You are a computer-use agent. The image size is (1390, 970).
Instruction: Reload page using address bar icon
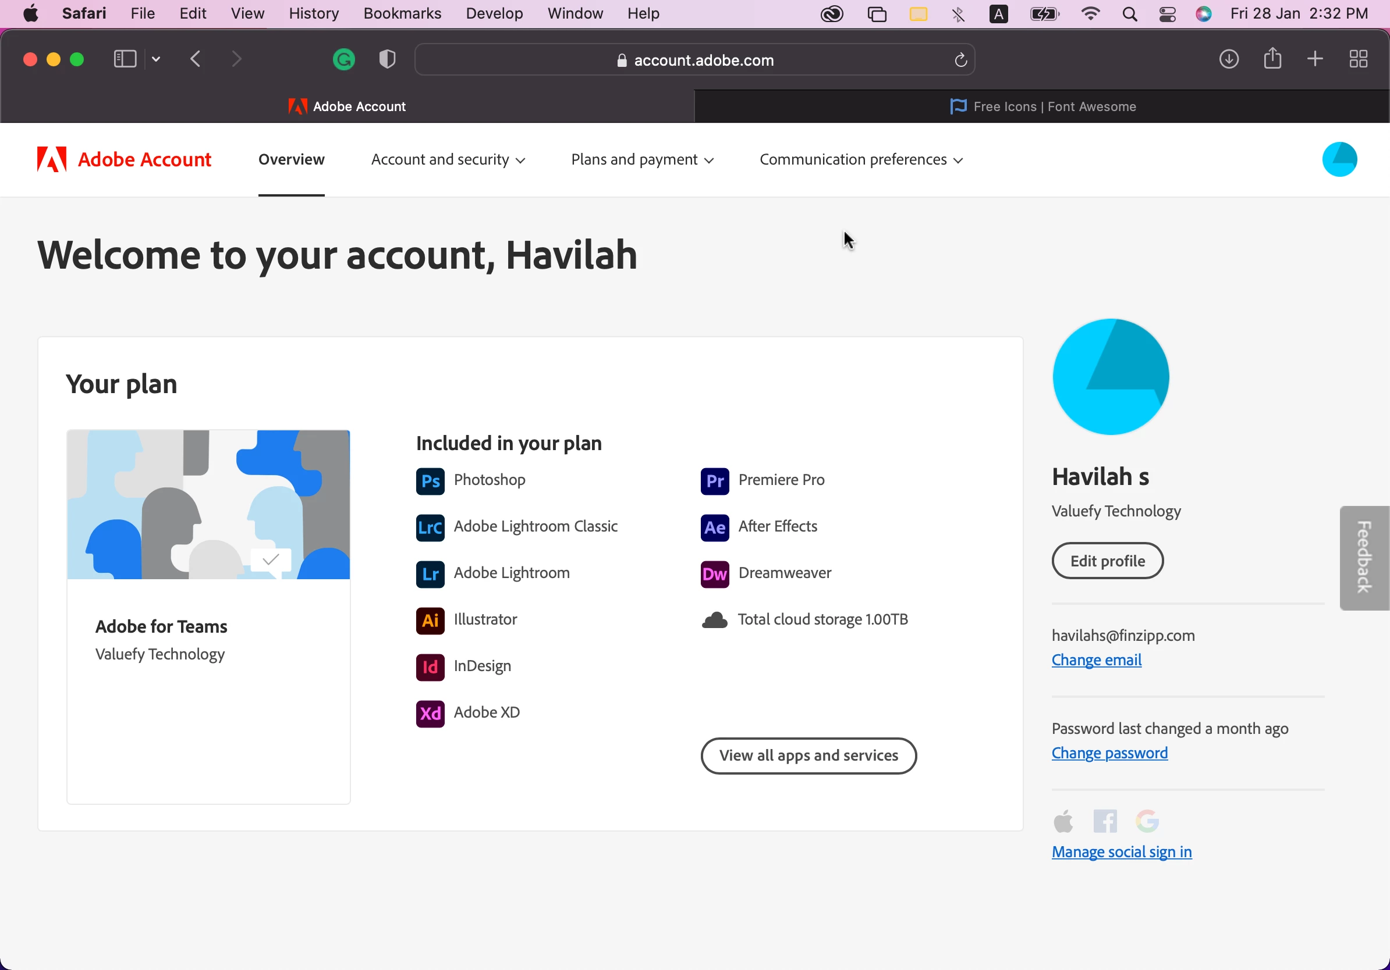(960, 60)
